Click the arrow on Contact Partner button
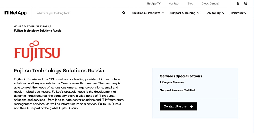 (191, 106)
